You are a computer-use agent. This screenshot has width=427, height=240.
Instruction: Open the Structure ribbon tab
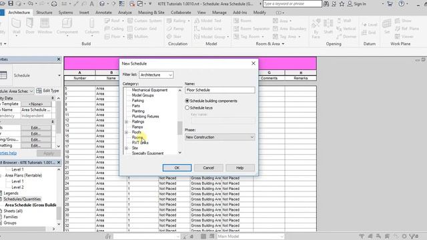44,13
